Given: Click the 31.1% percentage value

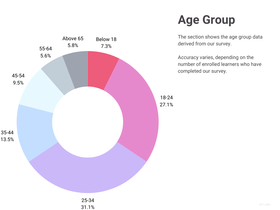Looking at the screenshot, I should tap(88, 207).
